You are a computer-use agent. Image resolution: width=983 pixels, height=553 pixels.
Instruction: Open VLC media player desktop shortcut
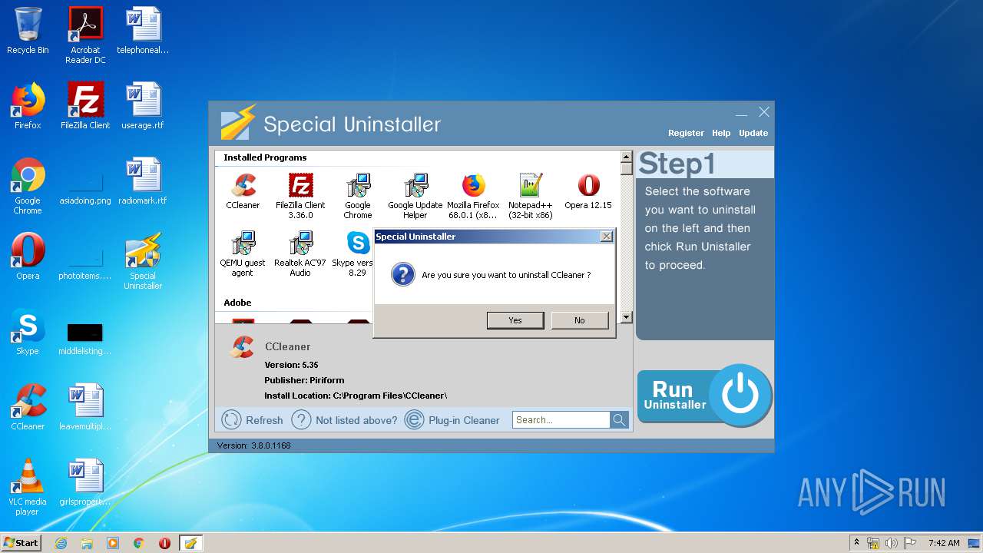point(28,487)
